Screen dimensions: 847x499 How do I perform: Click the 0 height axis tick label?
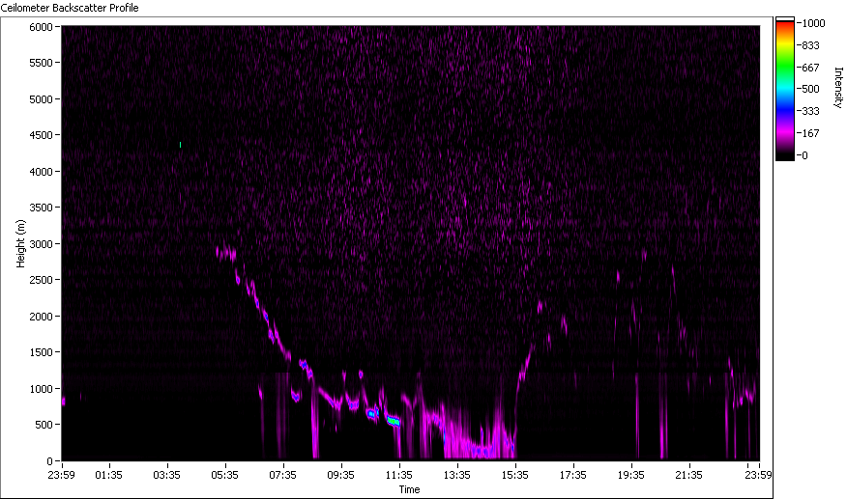49,461
